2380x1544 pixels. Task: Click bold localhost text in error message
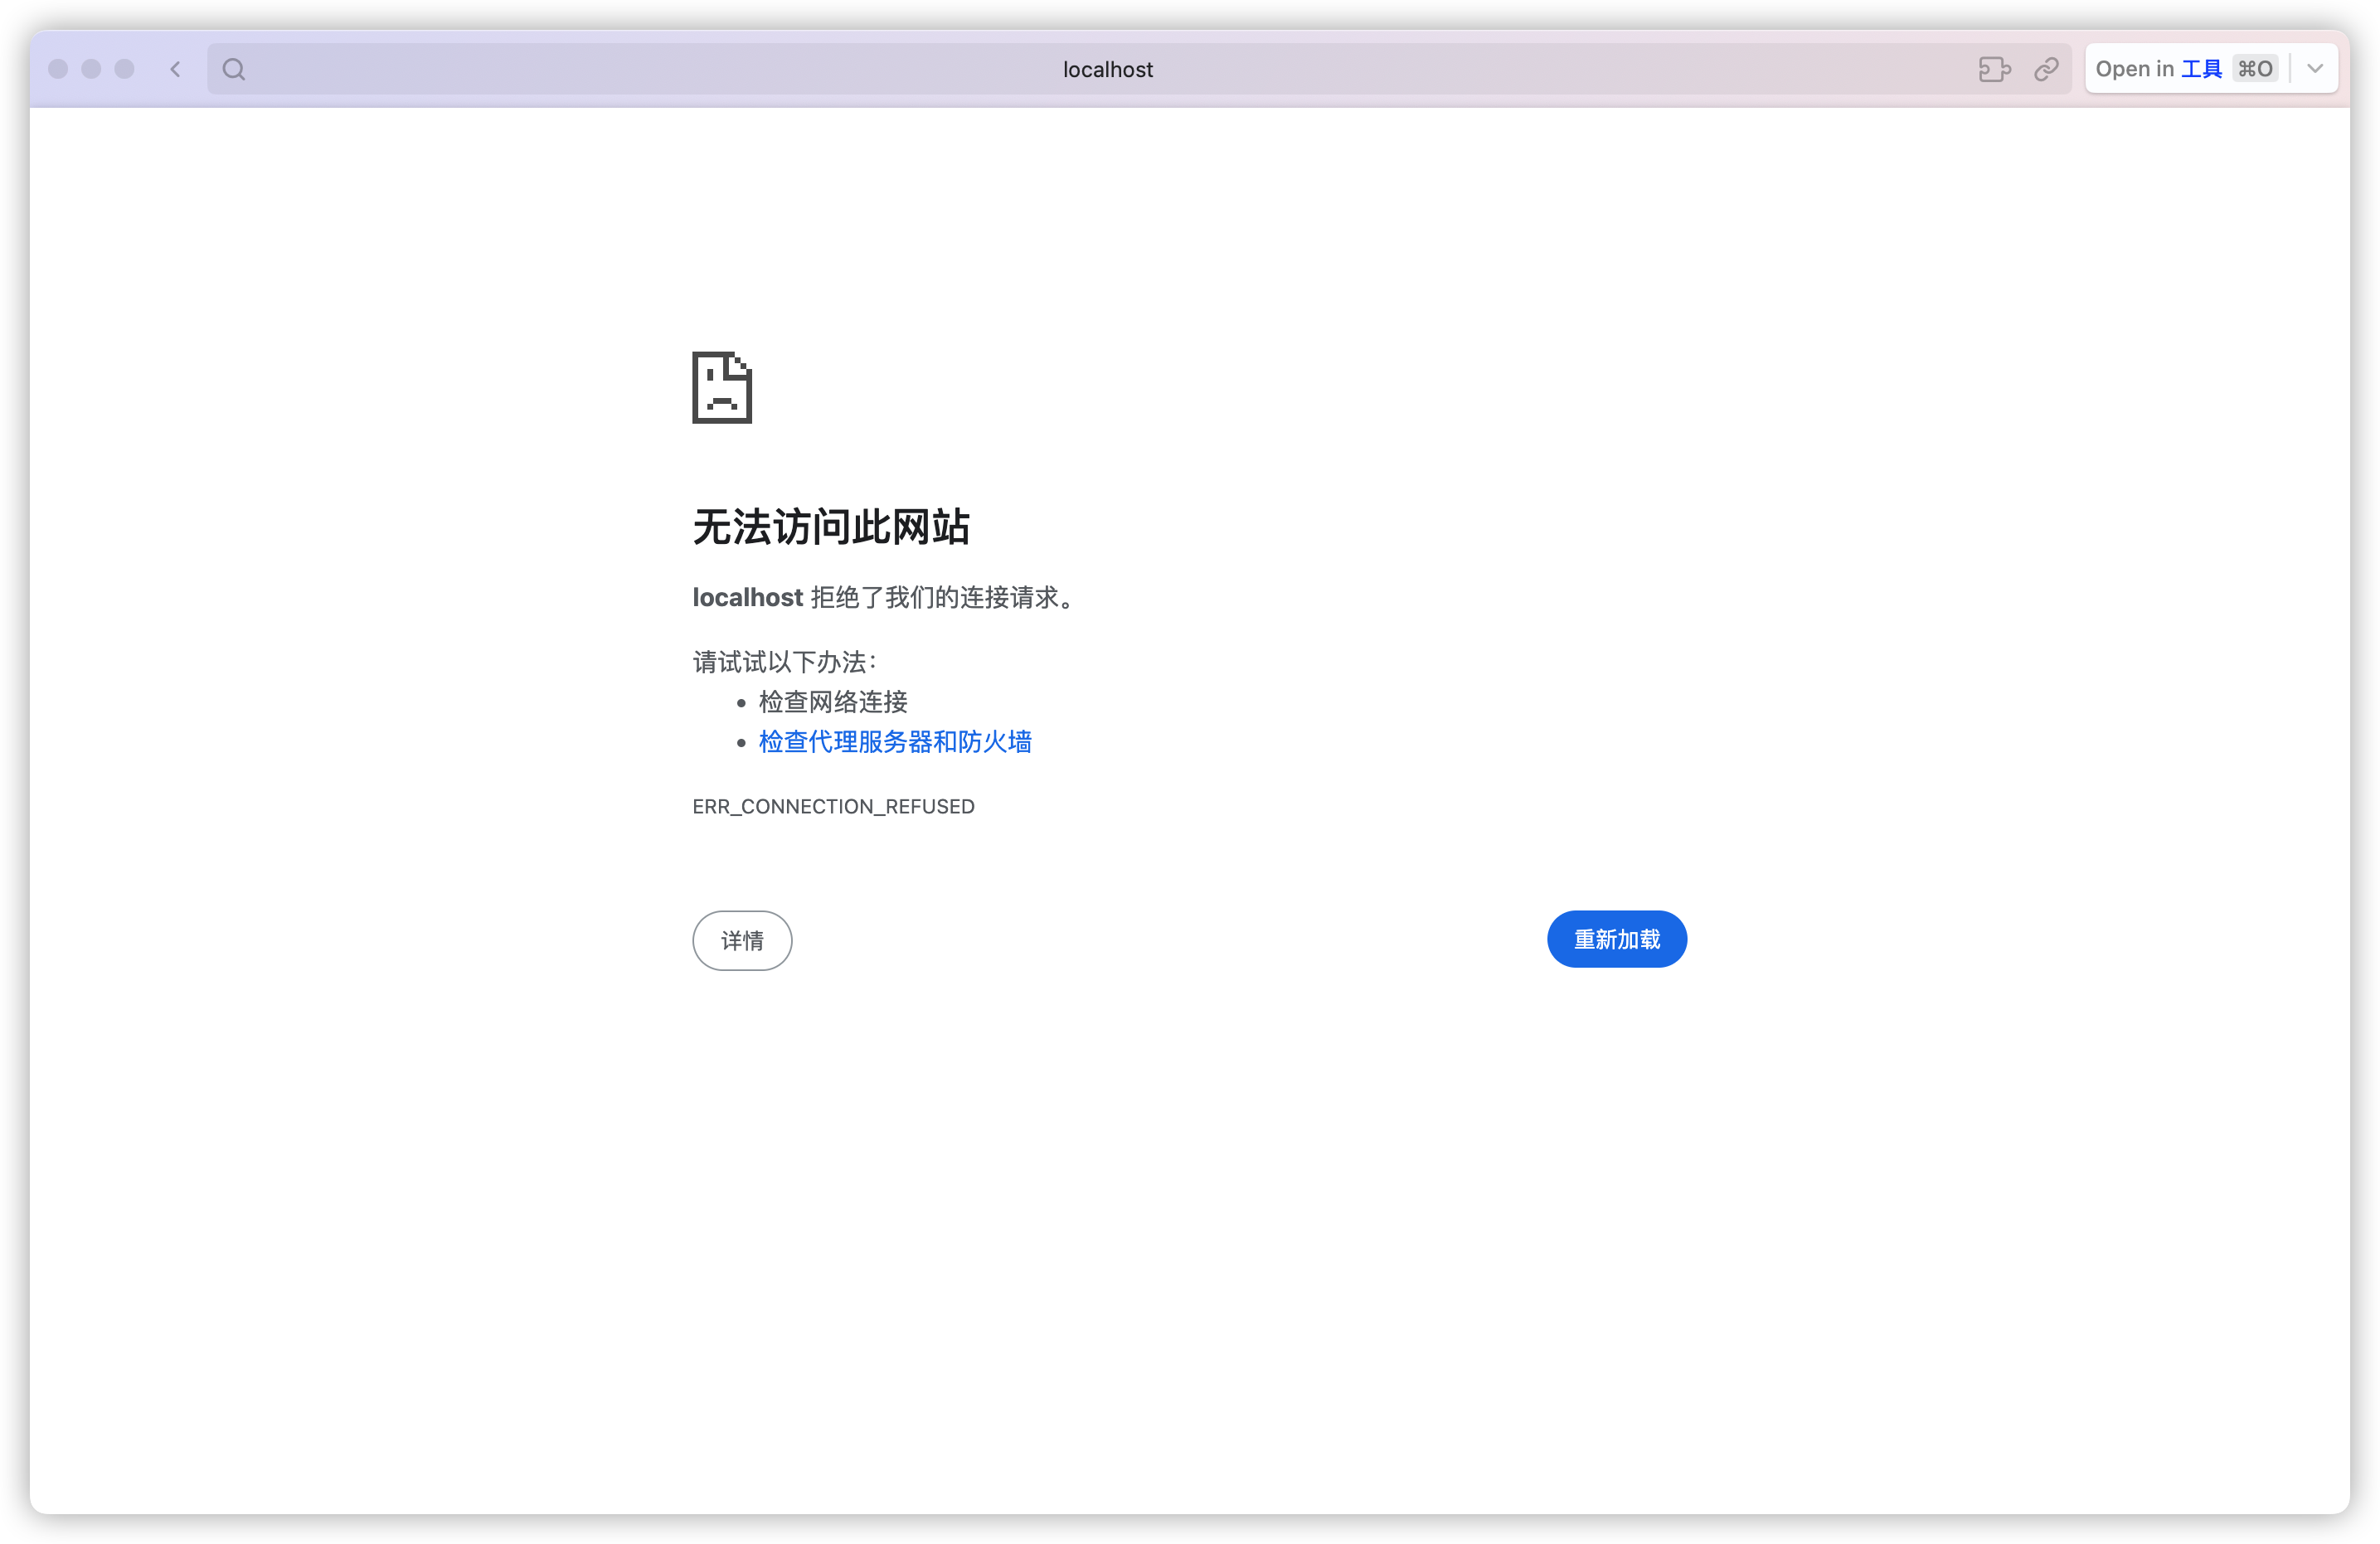747,598
